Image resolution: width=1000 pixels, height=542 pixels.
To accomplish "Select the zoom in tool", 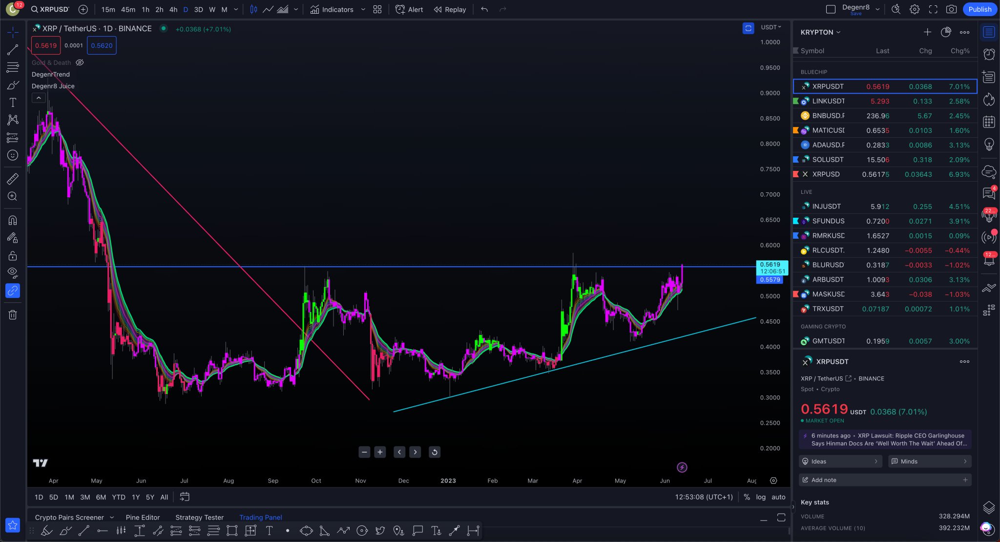I will 13,196.
